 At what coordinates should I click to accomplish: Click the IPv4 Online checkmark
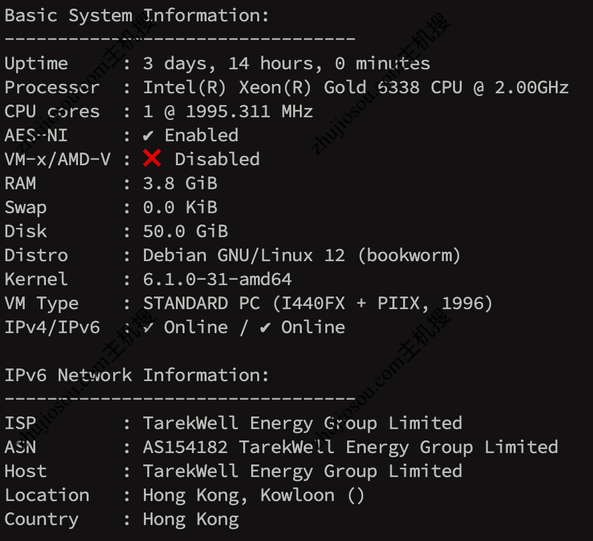[148, 327]
